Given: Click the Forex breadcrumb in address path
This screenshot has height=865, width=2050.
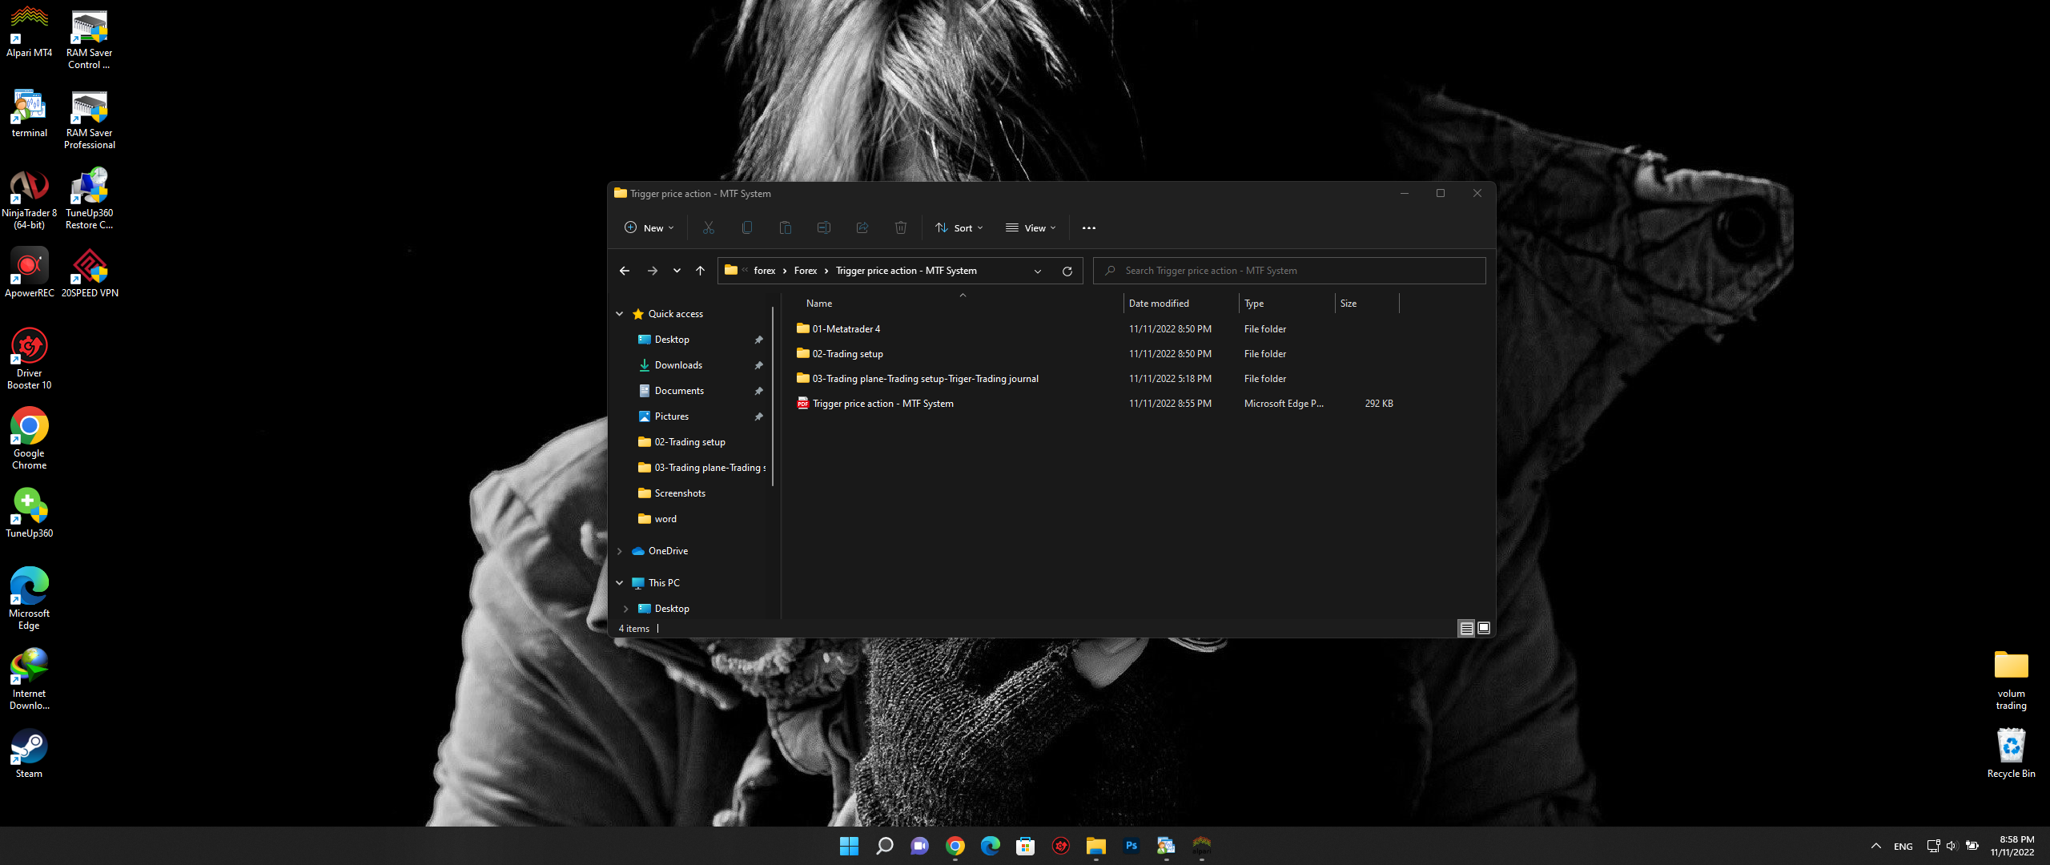Looking at the screenshot, I should [805, 272].
